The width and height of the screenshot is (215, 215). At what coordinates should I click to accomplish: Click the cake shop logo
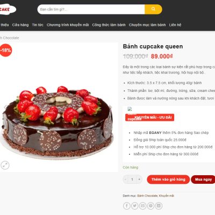click(8, 9)
